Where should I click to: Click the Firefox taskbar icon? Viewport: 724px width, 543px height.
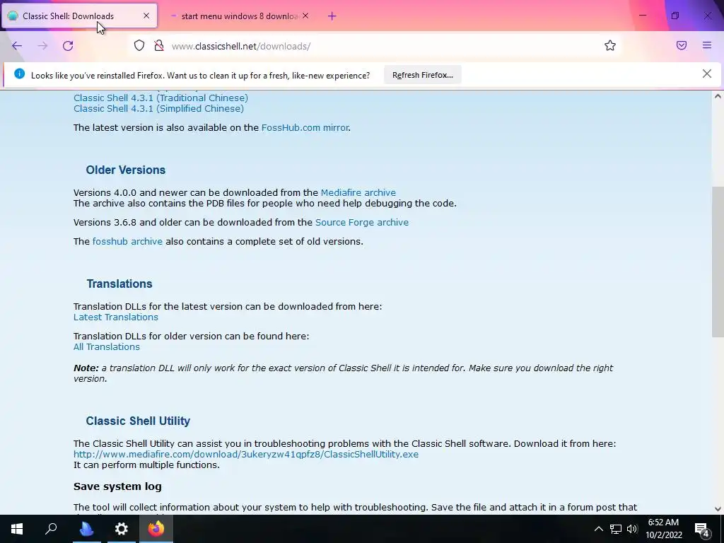click(x=156, y=529)
